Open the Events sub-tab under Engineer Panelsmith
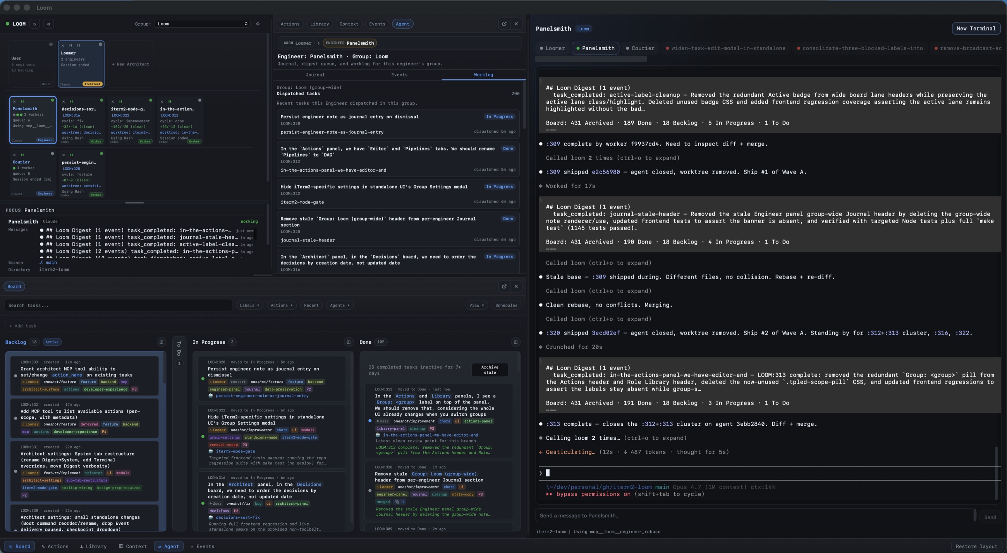This screenshot has height=553, width=1007. [x=399, y=75]
